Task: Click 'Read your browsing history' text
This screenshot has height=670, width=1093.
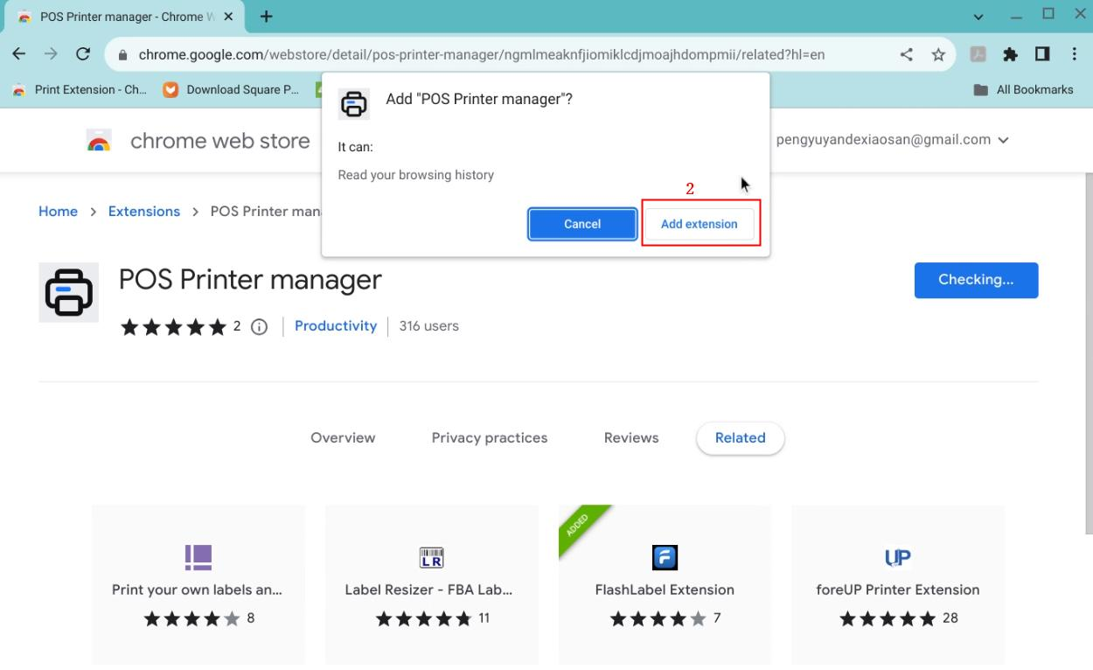Action: pos(416,175)
